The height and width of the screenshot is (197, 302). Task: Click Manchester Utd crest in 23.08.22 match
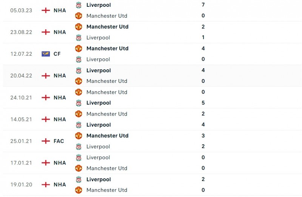pyautogui.click(x=79, y=27)
